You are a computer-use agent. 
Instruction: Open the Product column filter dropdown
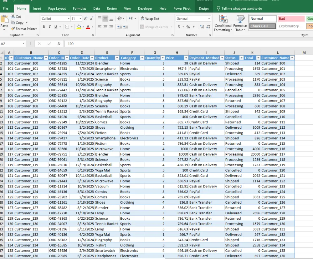coord(117,58)
